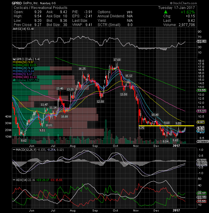The height and width of the screenshot is (213, 209).
Task: Click the 9.51 low price label
Action: click(42, 130)
